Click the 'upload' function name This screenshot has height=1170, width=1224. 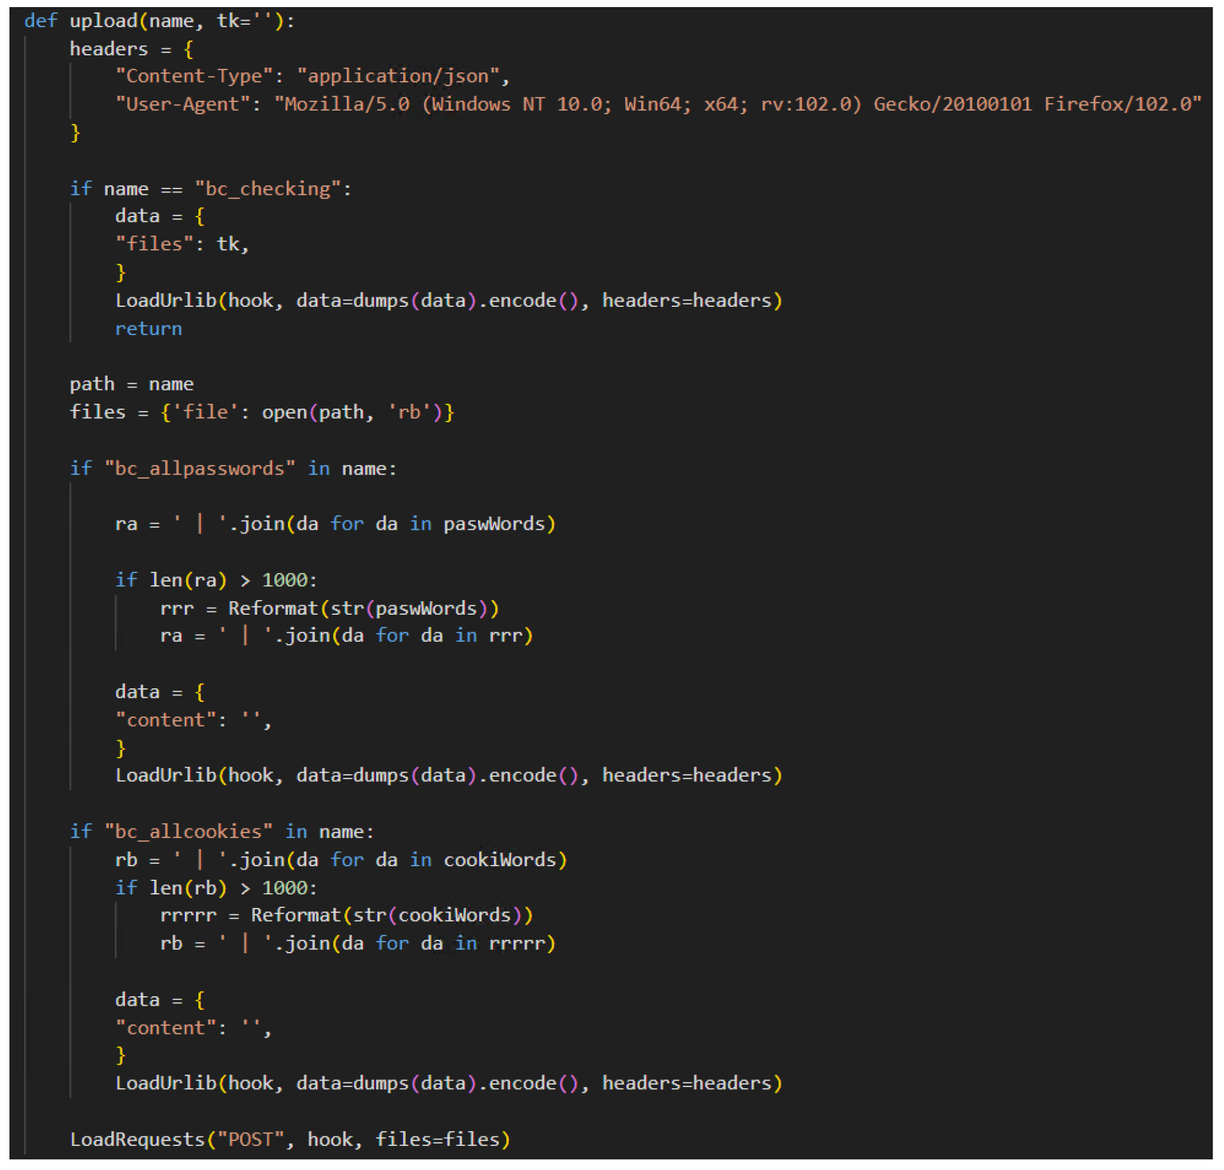[104, 21]
